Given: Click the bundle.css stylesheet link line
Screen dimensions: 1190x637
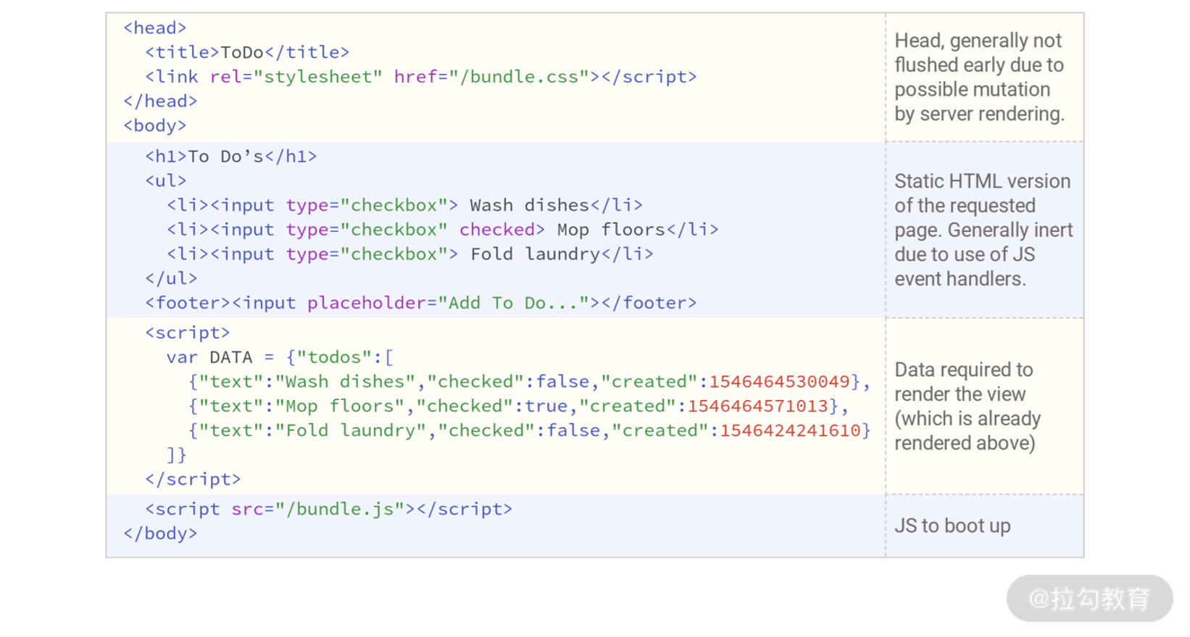Looking at the screenshot, I should [x=420, y=77].
